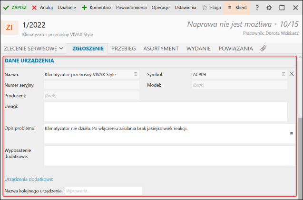
Task: Click the green ZAPISZ checkmark icon
Action: [6, 8]
